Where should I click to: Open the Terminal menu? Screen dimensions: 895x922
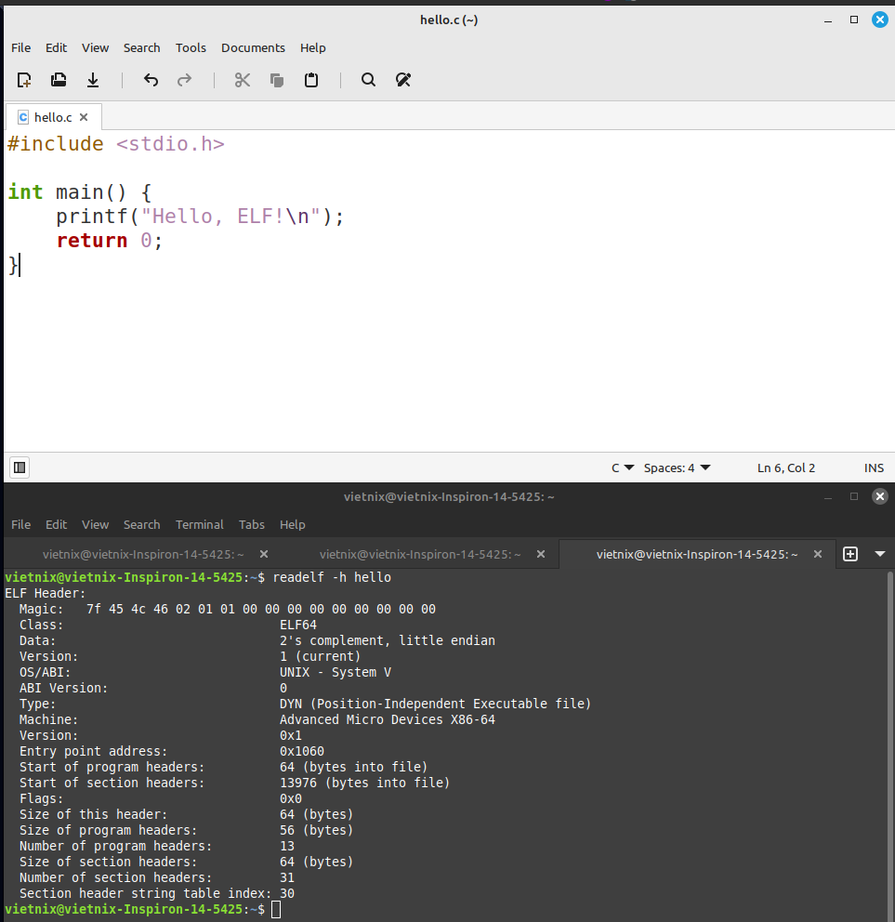pos(199,524)
